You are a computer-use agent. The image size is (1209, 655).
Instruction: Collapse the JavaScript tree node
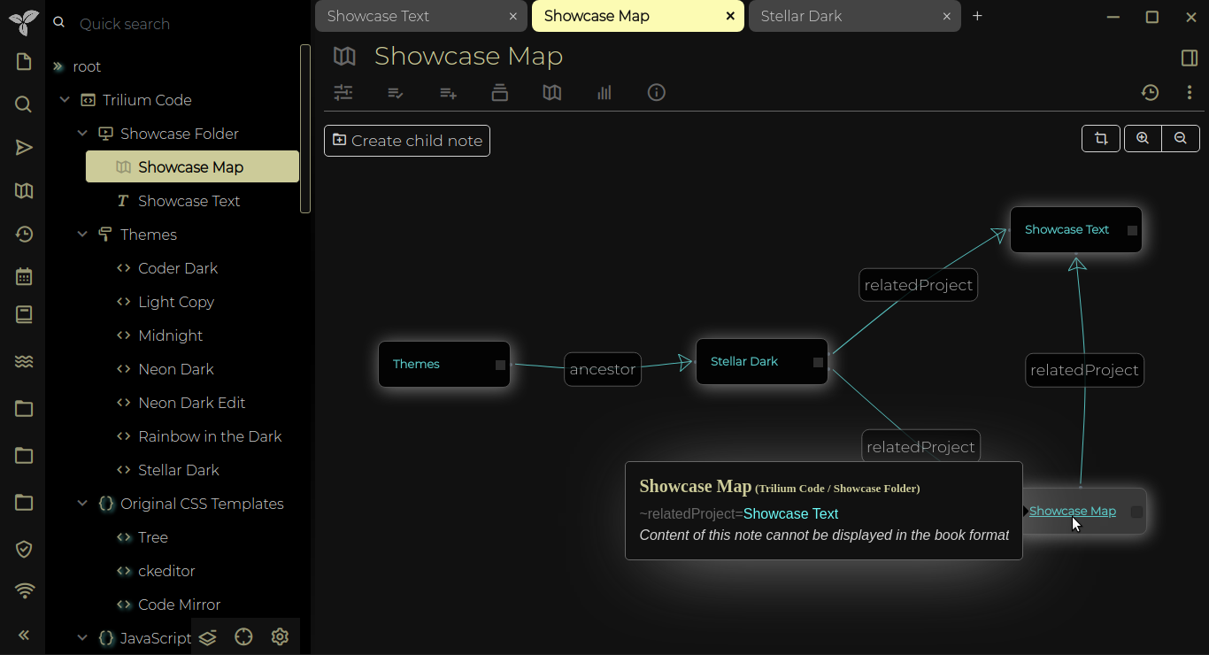82,638
